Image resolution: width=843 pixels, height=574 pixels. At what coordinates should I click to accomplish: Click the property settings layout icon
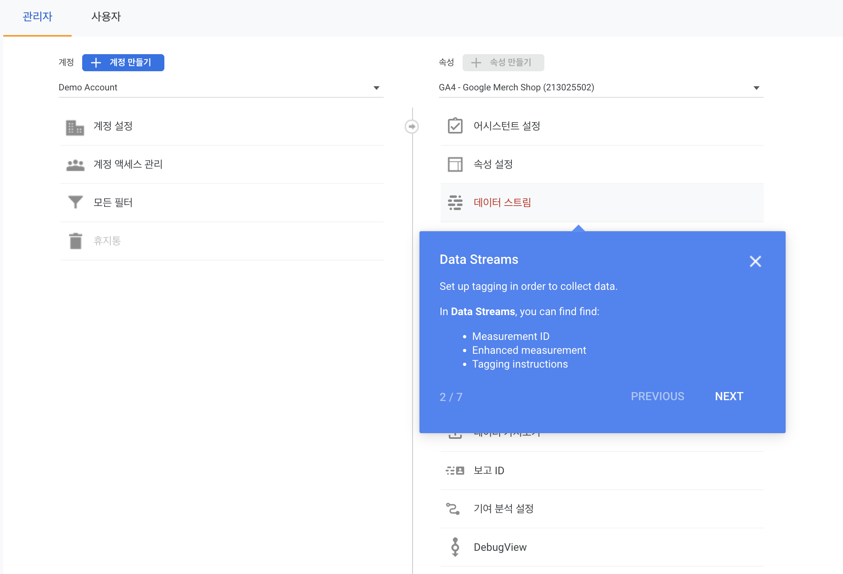[x=455, y=164]
